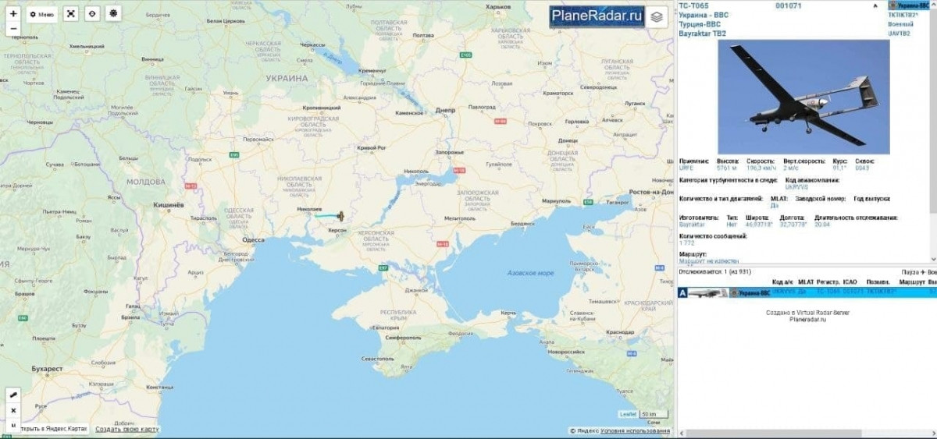Toggle the M units button
This screenshot has height=439, width=937.
[x=13, y=424]
